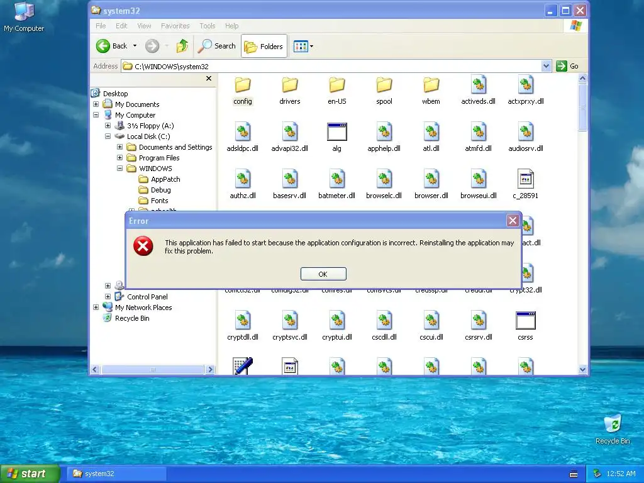Open the View menu

pyautogui.click(x=144, y=26)
